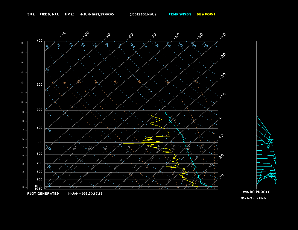
Task: Click the yellow DEWPOINT legend label
Action: [206, 14]
